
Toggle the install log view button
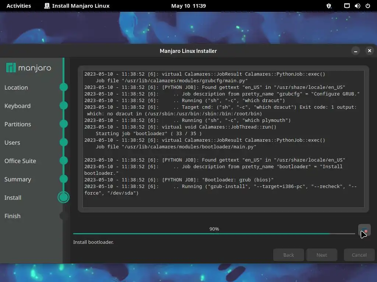click(x=364, y=230)
